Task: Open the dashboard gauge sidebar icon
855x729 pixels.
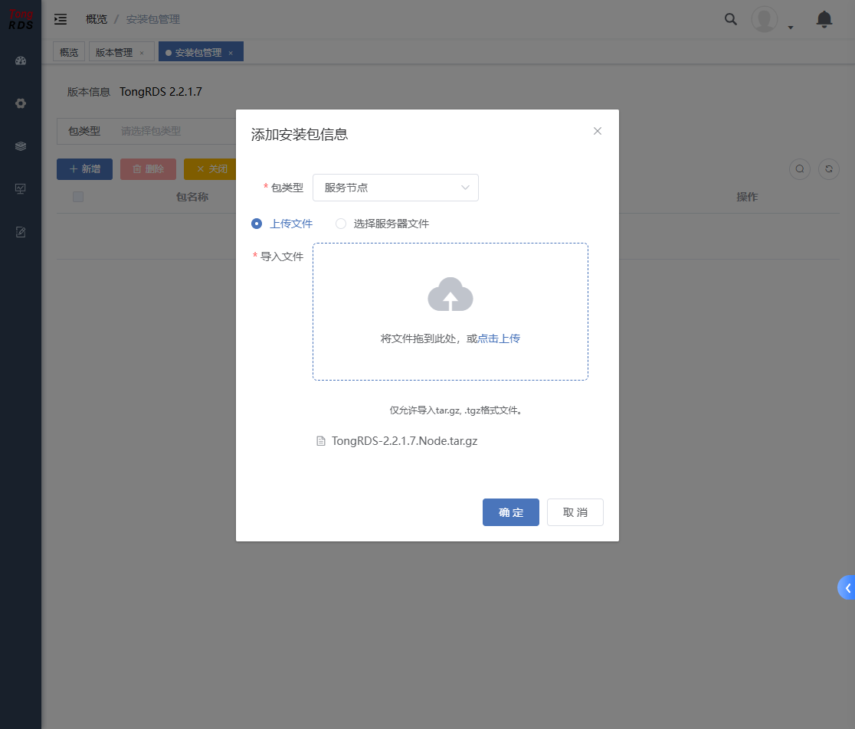Action: (x=21, y=61)
